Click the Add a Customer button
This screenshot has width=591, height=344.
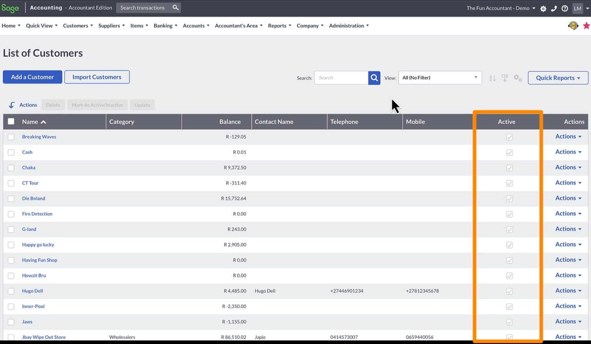point(32,77)
